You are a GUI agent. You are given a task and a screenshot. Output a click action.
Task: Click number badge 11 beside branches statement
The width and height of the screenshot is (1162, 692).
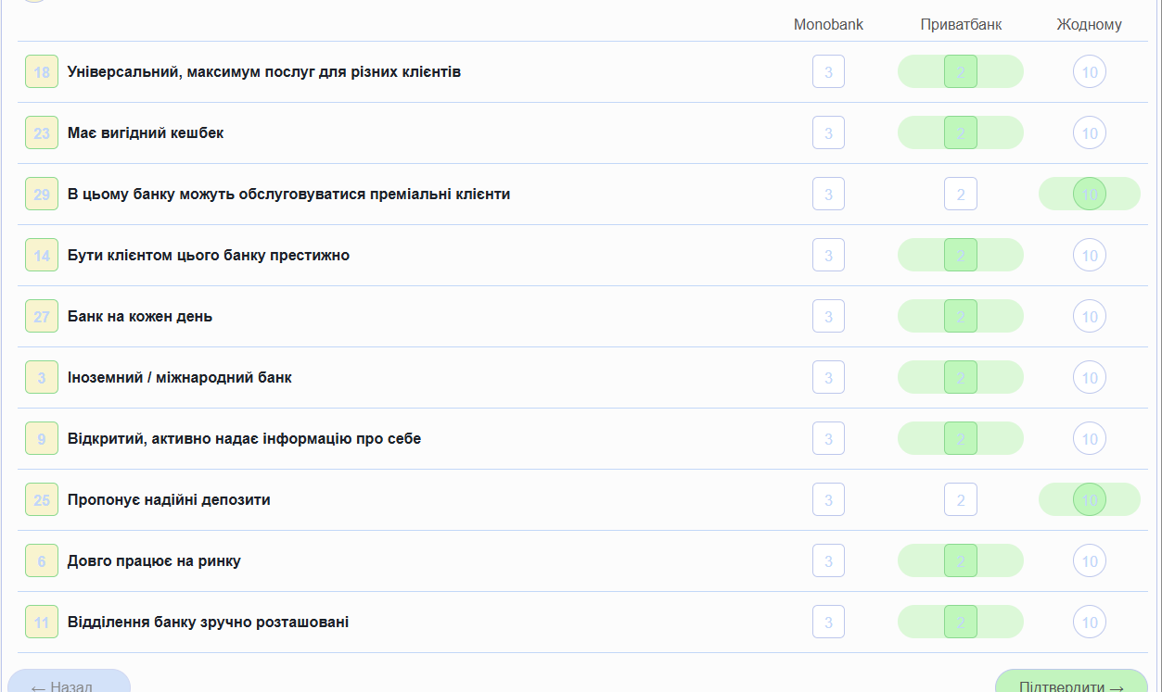[x=42, y=622]
